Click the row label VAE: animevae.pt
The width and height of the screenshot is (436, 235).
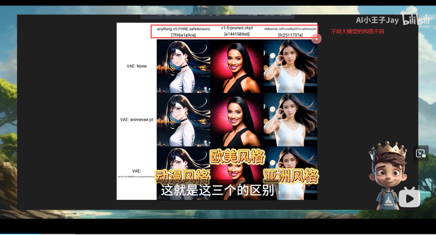[137, 120]
